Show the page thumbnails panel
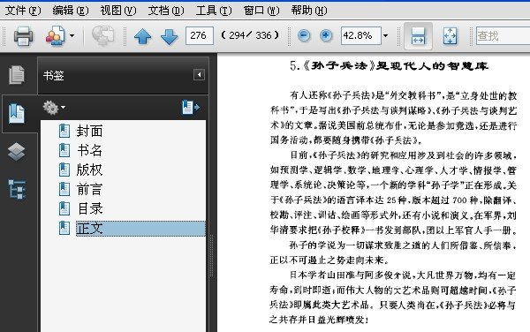This screenshot has width=530, height=332. pyautogui.click(x=17, y=75)
